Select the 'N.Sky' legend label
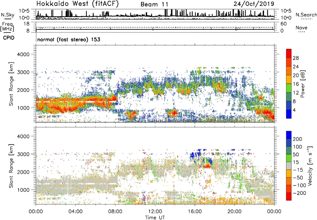The width and height of the screenshot is (317, 220). pos(8,15)
